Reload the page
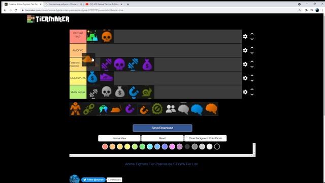This screenshot has height=183, width=325. (16, 10)
